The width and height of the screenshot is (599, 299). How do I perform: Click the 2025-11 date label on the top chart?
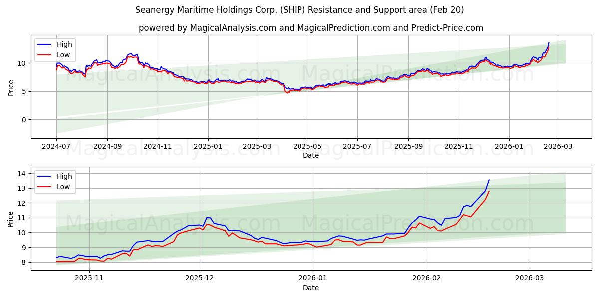point(459,147)
